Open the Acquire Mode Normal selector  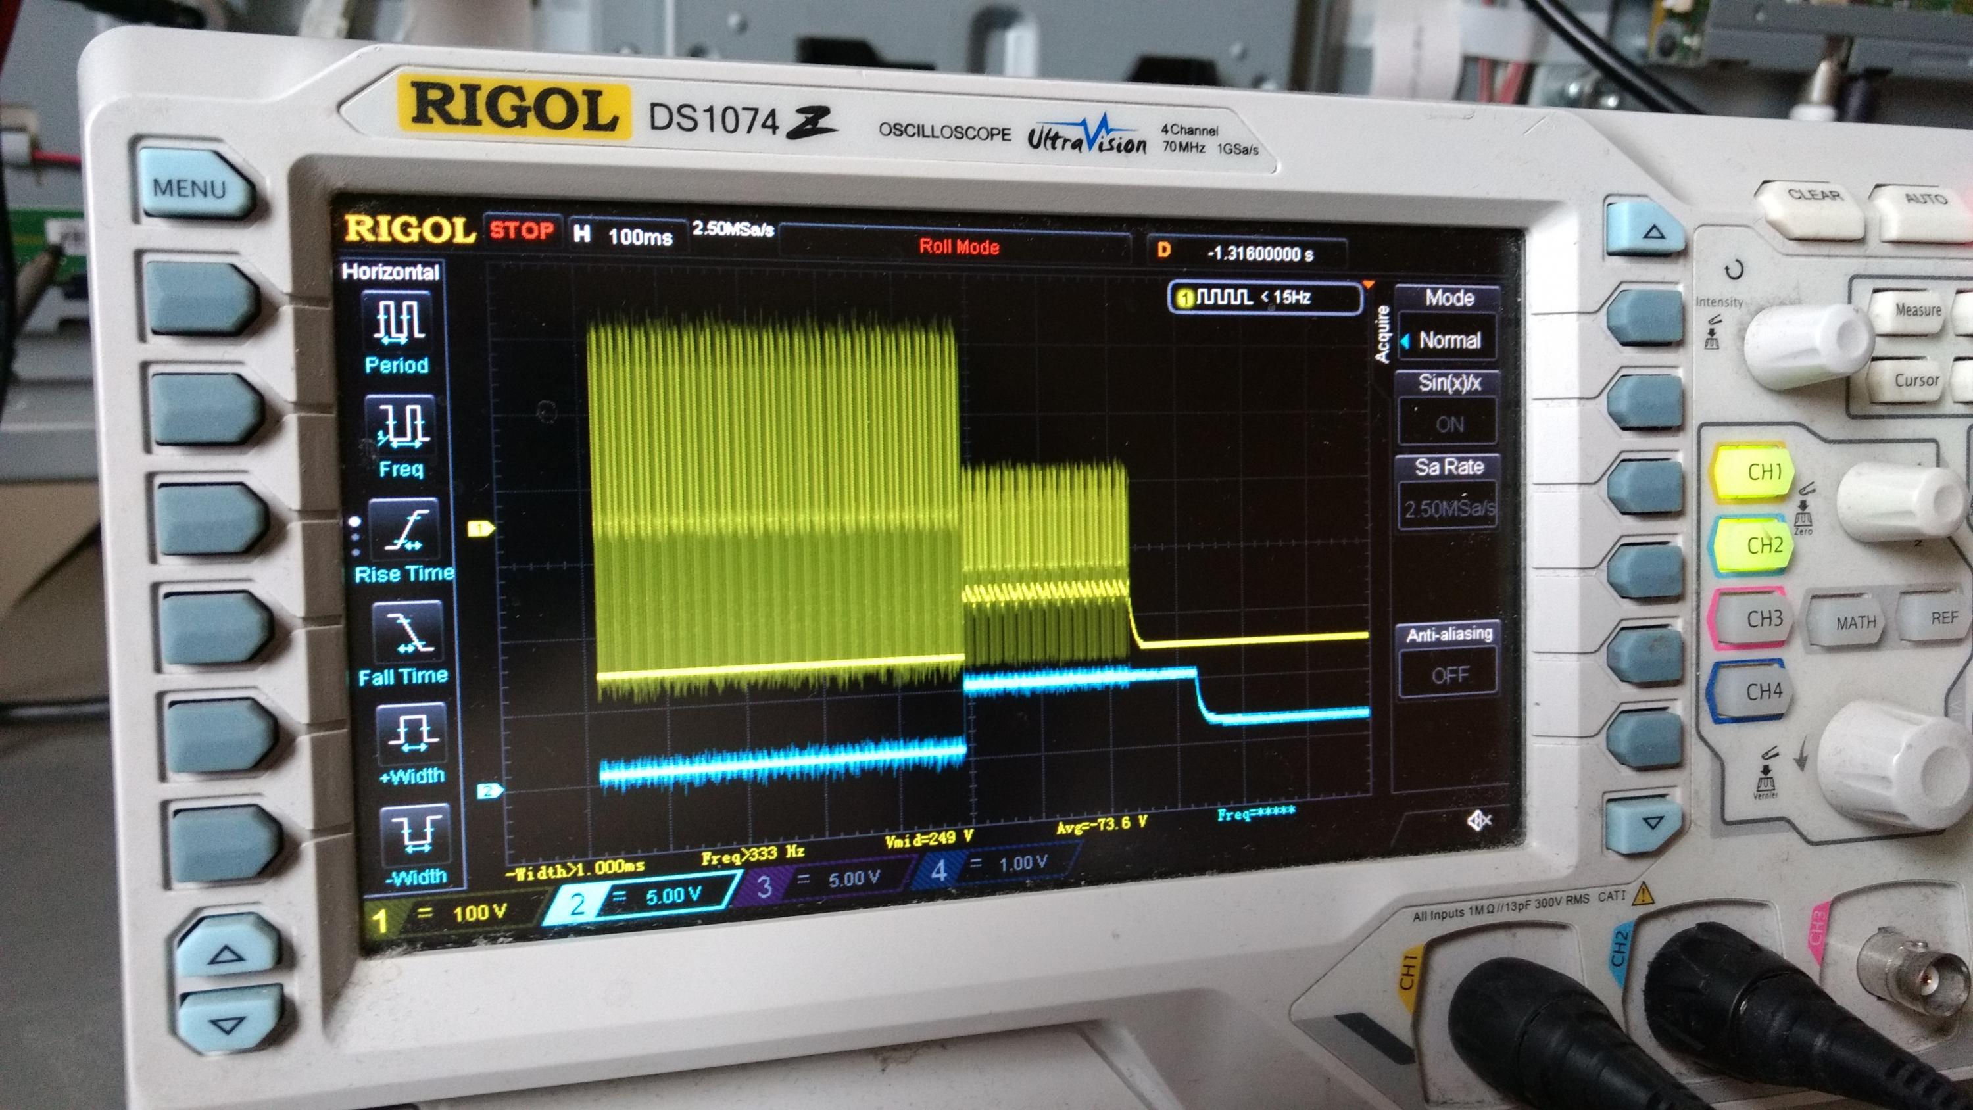(1448, 339)
